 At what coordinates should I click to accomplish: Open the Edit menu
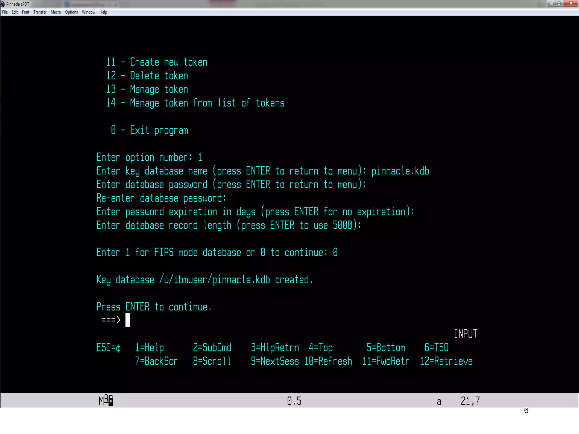[x=15, y=12]
